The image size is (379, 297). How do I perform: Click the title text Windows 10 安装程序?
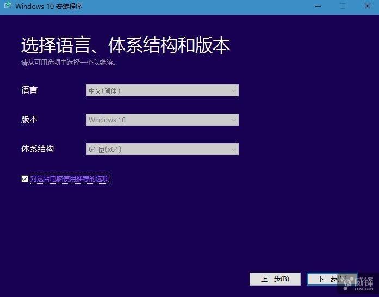click(x=48, y=6)
